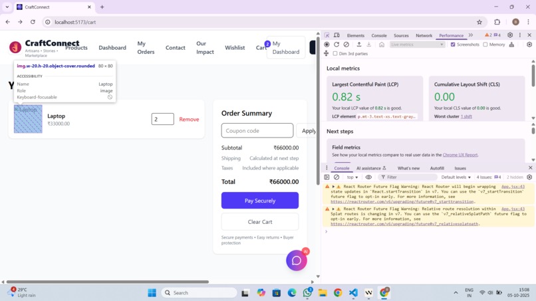The height and width of the screenshot is (301, 536).
Task: Click the clear console icon
Action: (x=336, y=177)
